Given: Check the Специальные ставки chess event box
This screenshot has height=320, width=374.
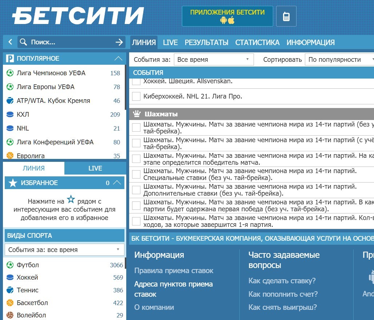Looking at the screenshot, I should pos(136,174).
